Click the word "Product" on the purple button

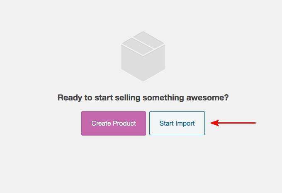pos(124,123)
